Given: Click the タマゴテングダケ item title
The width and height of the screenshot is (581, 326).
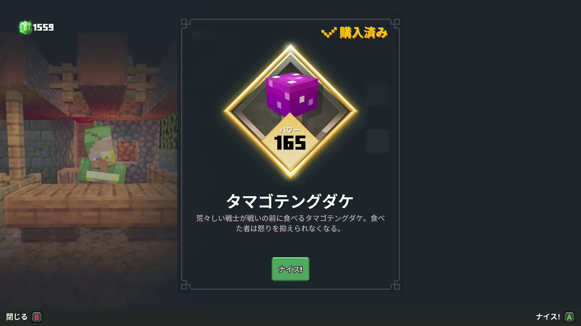Looking at the screenshot, I should pos(290,201).
